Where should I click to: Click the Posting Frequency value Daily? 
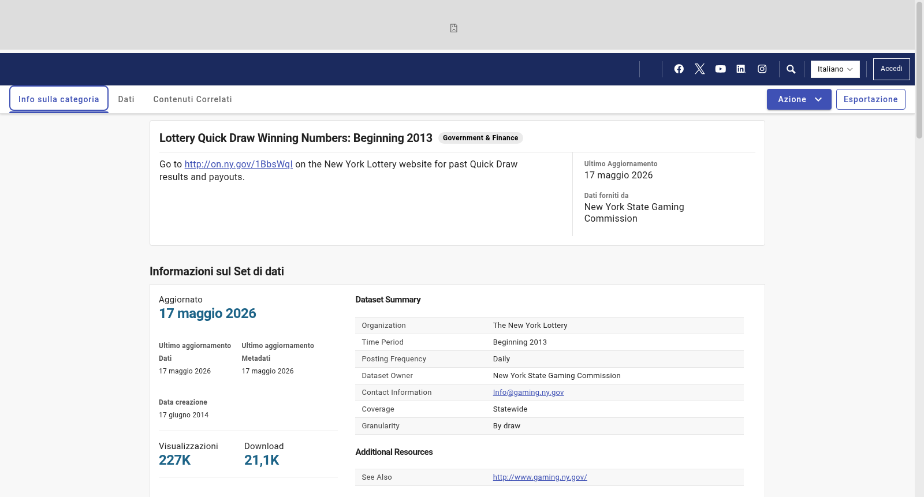click(501, 359)
